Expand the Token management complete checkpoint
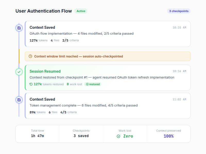The height and width of the screenshot is (154, 206). (x=107, y=105)
